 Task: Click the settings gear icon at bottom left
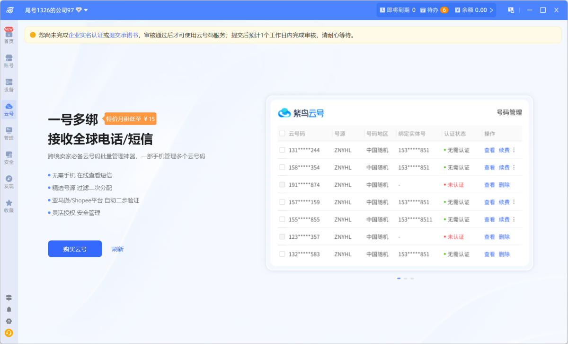tap(9, 321)
